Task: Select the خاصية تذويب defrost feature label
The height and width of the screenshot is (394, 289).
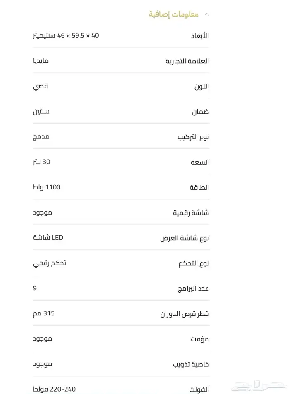Action: (191, 364)
